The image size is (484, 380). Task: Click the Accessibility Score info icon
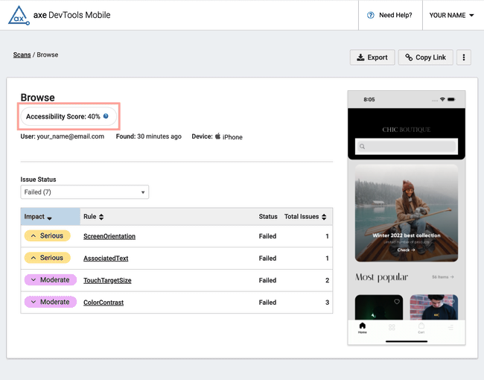point(106,116)
